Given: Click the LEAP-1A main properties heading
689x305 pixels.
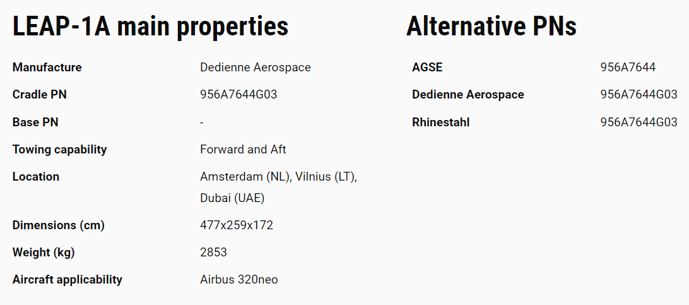Looking at the screenshot, I should (150, 27).
